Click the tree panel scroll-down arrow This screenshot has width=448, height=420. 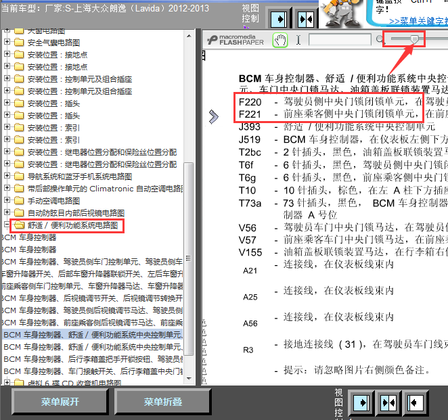tap(189, 379)
